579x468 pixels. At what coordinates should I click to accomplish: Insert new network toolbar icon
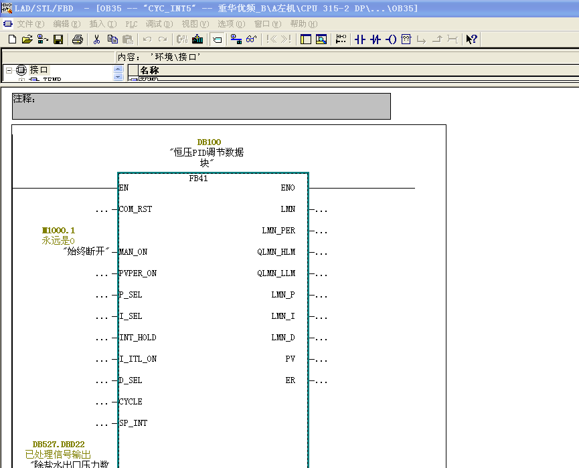(x=341, y=39)
